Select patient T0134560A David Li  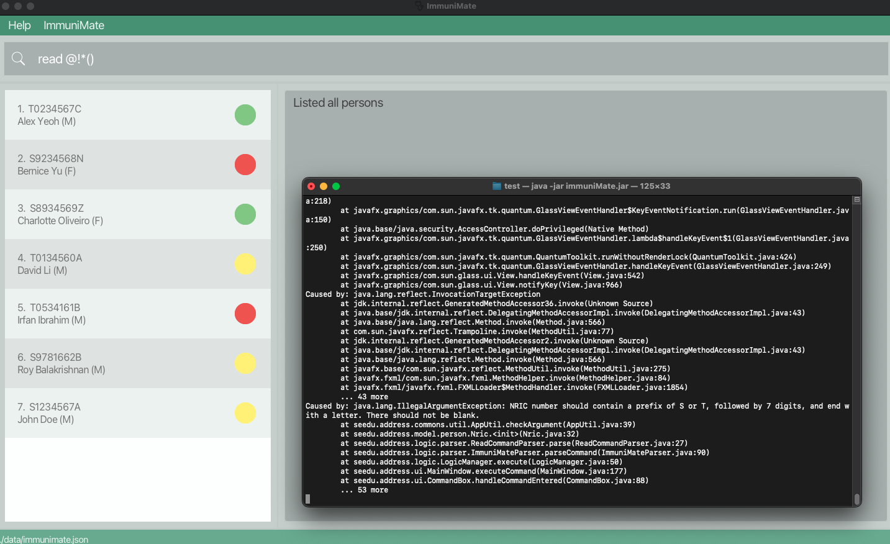(138, 264)
